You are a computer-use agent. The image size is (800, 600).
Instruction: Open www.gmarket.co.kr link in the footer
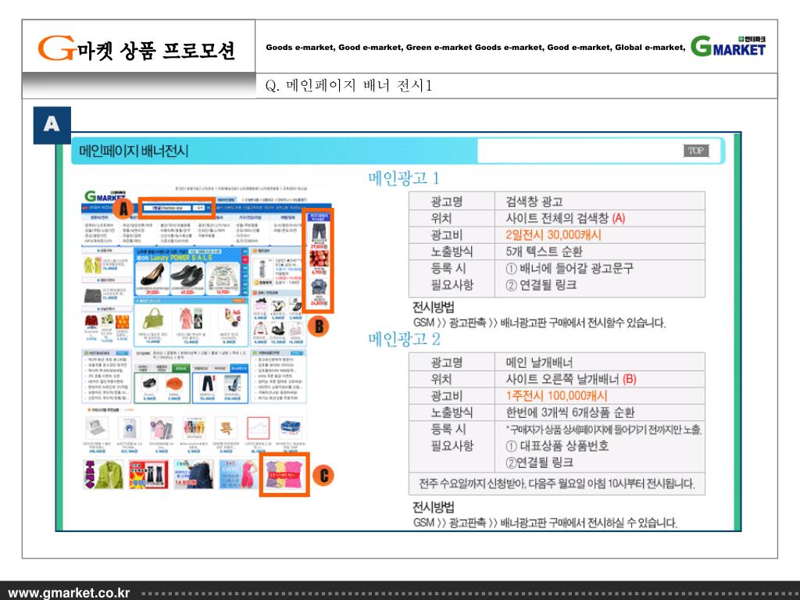[x=70, y=593]
